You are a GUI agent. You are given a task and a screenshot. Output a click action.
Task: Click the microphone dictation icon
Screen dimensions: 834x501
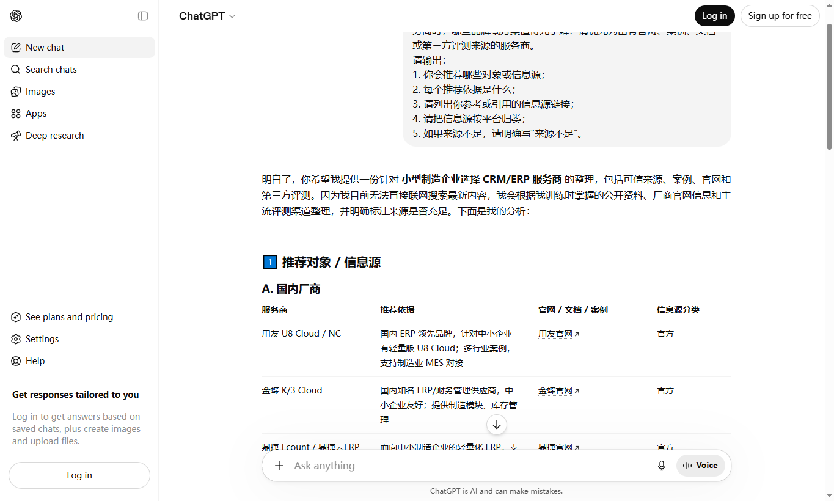pos(662,466)
